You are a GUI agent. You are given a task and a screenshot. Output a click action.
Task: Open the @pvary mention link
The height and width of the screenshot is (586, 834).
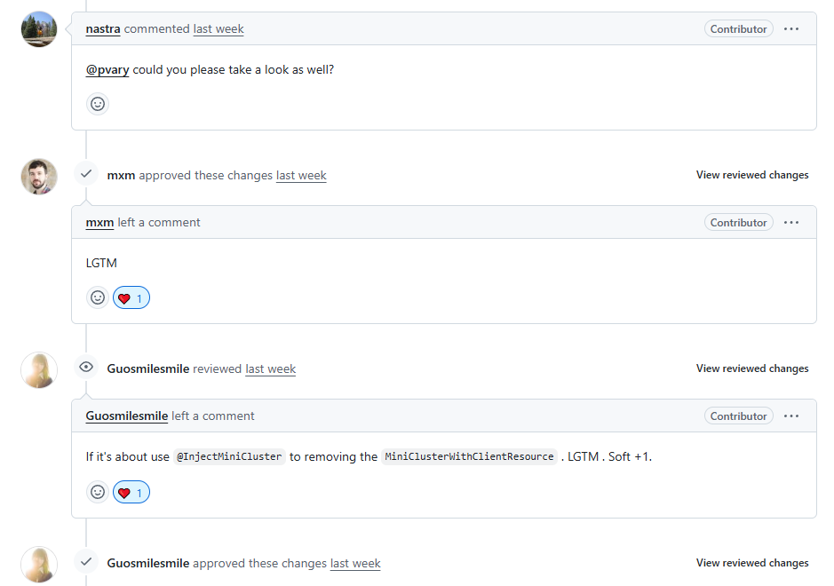(107, 69)
